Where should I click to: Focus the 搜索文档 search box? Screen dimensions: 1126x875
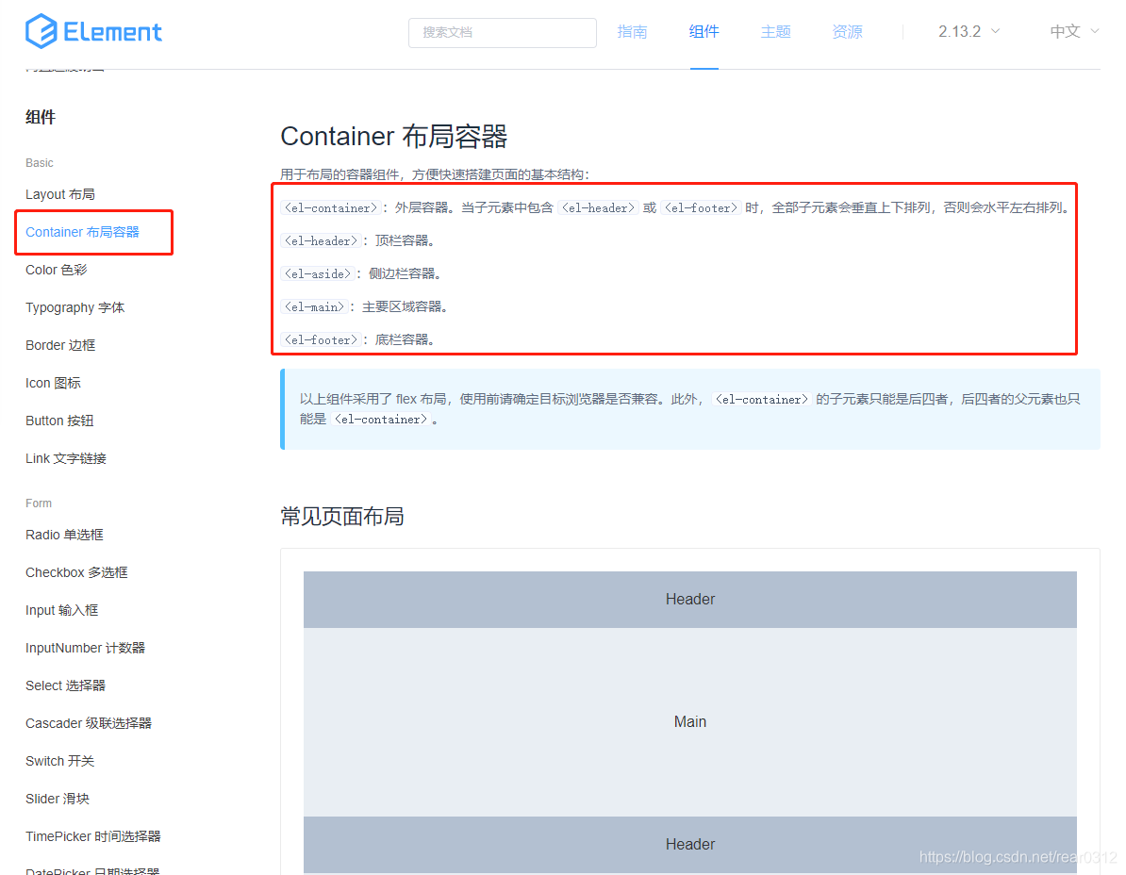tap(502, 32)
